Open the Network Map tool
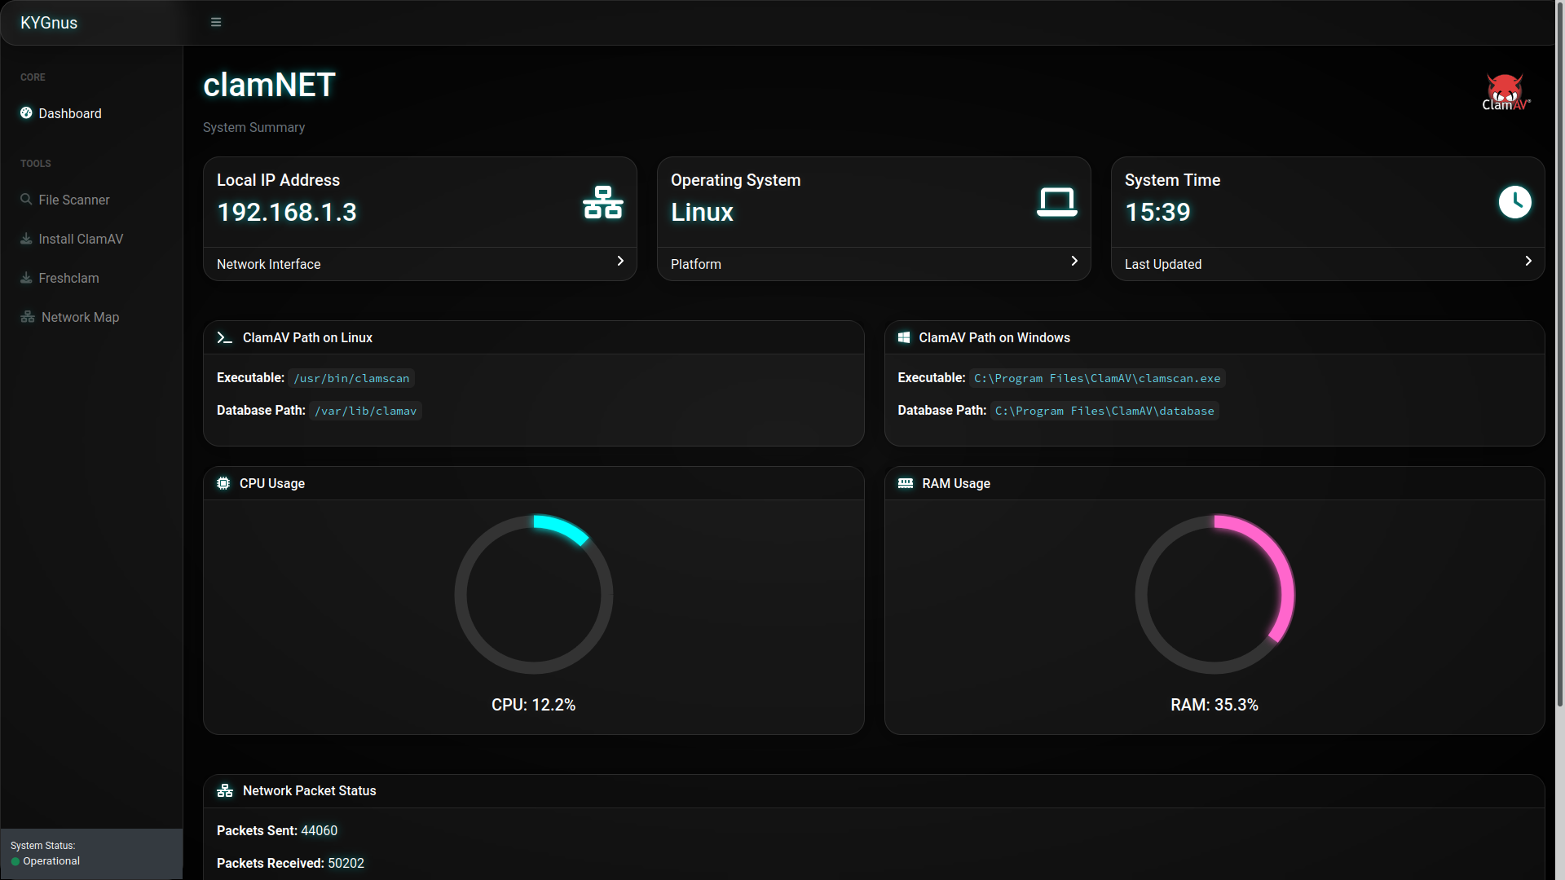The height and width of the screenshot is (880, 1565). coord(91,317)
